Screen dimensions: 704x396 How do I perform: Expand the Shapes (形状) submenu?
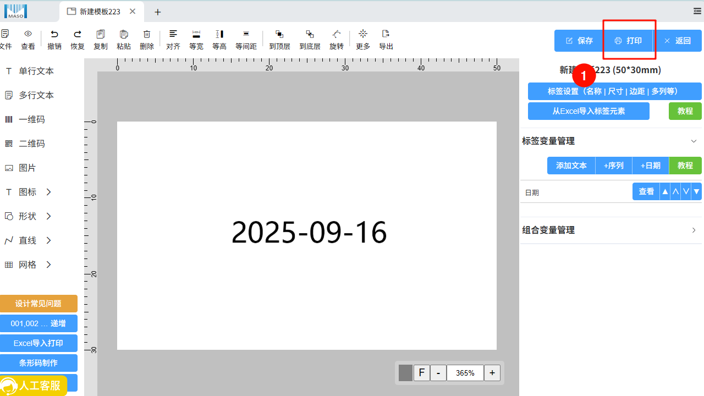pos(48,216)
